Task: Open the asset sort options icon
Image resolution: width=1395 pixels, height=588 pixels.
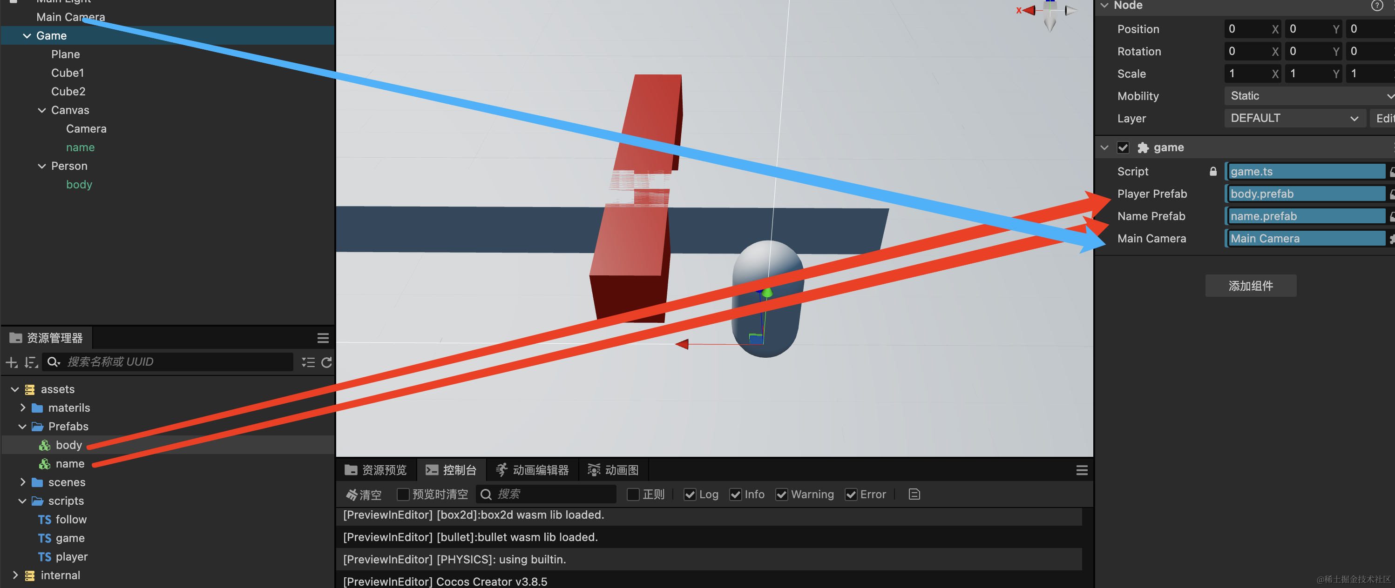Action: [31, 362]
